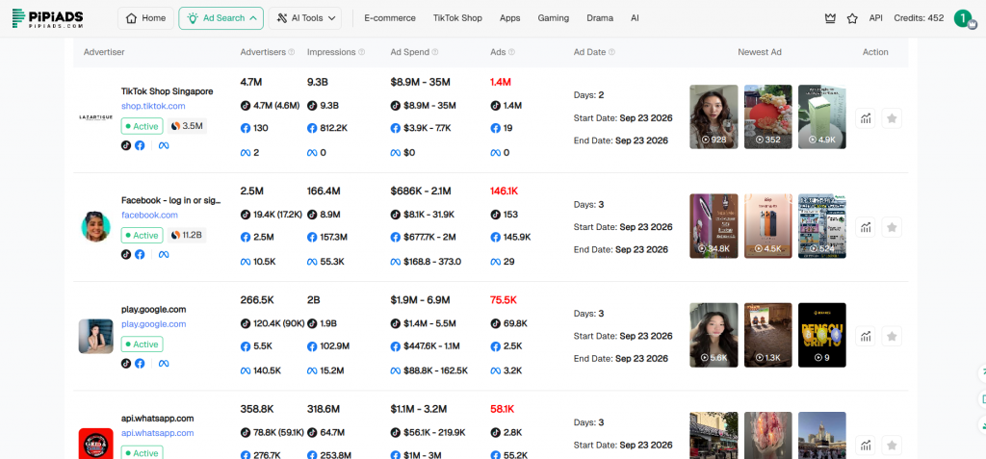Open the blue play.google.com link
The width and height of the screenshot is (986, 459).
click(x=153, y=324)
